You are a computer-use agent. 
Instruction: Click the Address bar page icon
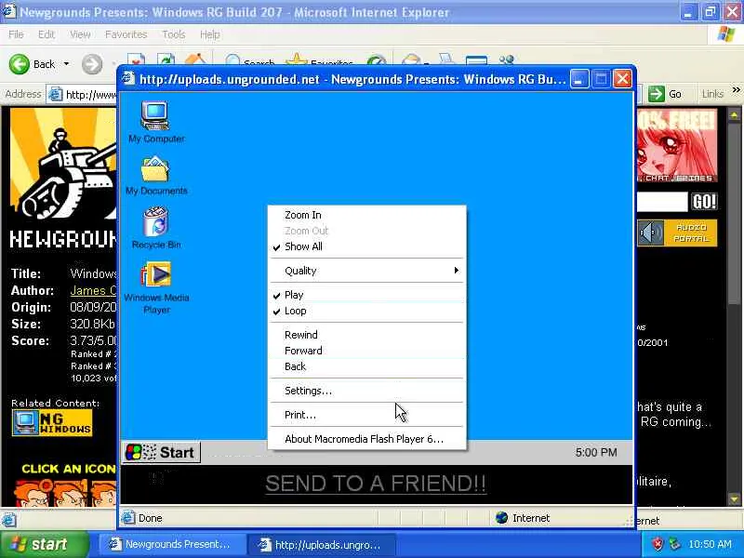[x=56, y=95]
